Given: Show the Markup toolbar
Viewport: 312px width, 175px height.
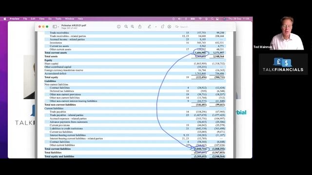Looking at the screenshot, I should (169, 27).
